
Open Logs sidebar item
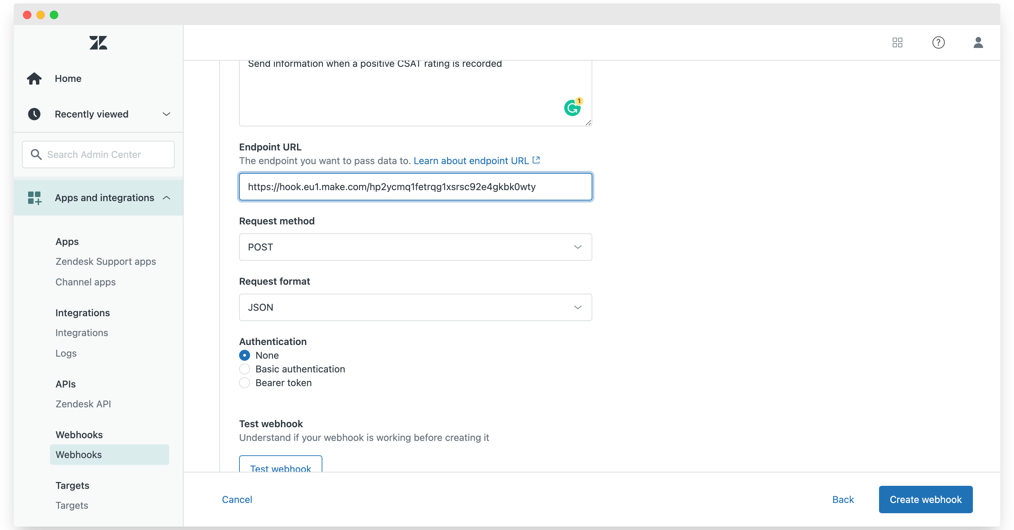[66, 353]
